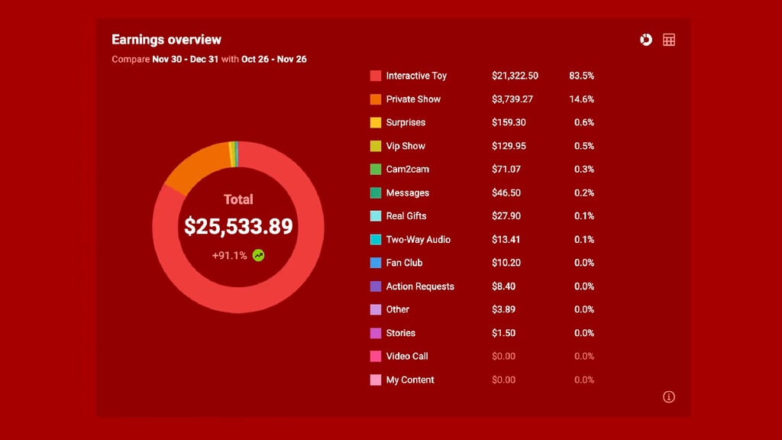Click the Two-Way Audio label
This screenshot has height=440, width=782.
pos(418,239)
